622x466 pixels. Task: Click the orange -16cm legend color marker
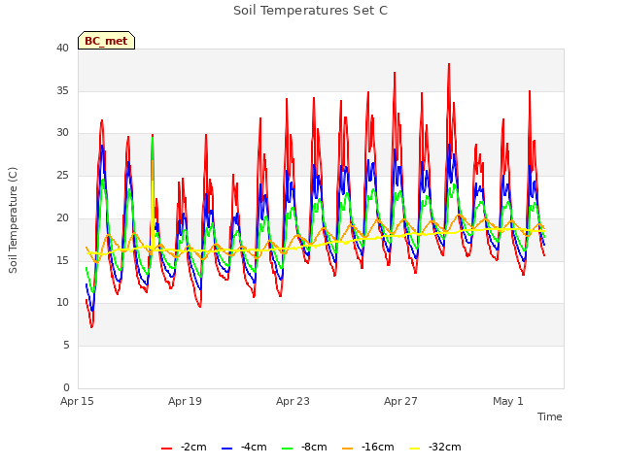347,449
